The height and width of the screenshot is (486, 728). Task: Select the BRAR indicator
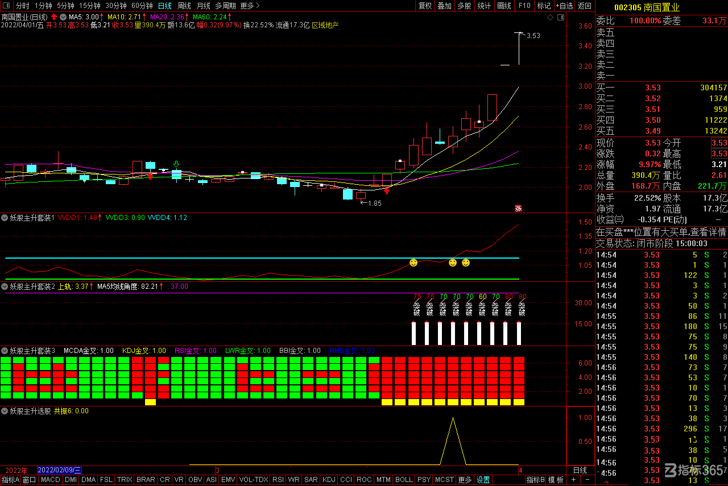(x=146, y=480)
